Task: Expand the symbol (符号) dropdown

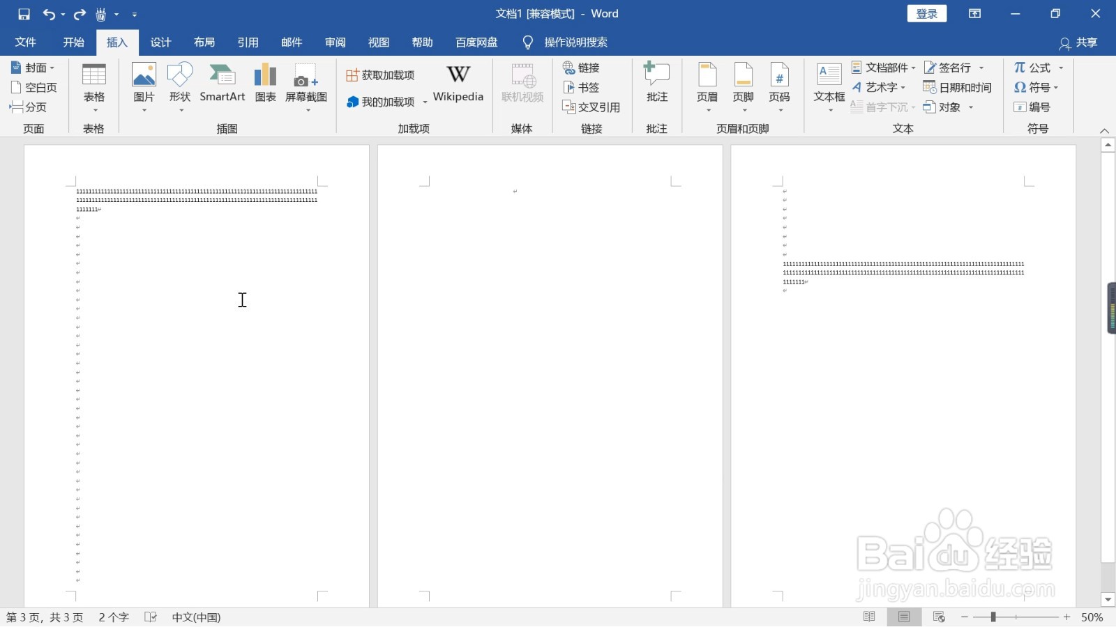Action: click(x=1056, y=87)
